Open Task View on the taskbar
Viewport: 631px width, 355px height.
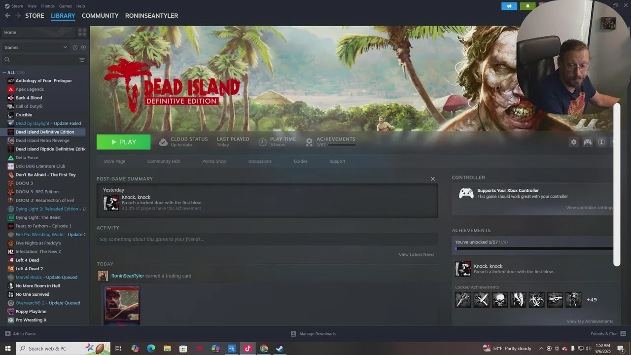tap(118, 349)
